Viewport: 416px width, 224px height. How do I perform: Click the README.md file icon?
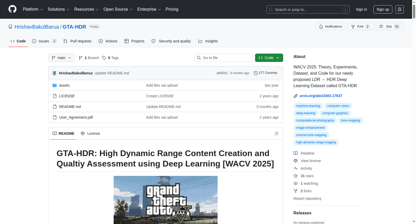(x=55, y=107)
